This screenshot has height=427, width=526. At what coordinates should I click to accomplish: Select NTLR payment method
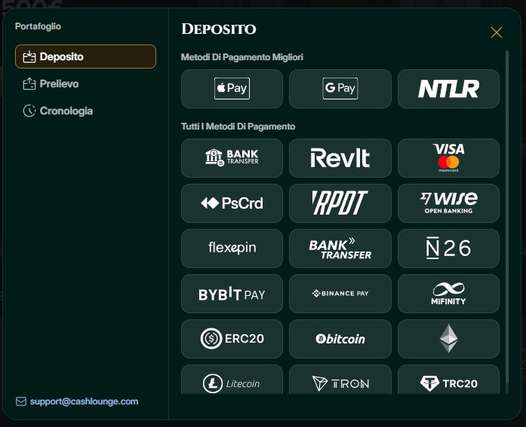click(448, 89)
